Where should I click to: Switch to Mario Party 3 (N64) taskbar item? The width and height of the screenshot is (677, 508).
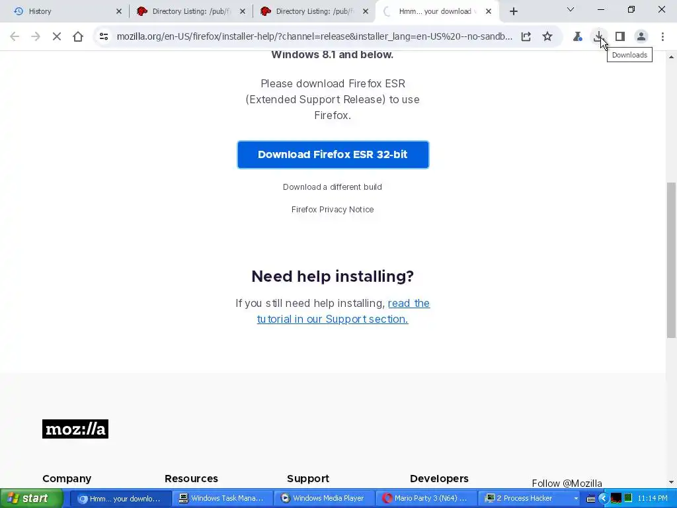pyautogui.click(x=426, y=499)
